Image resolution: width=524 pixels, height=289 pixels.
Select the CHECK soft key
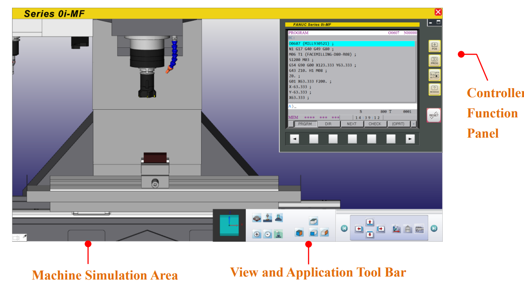click(375, 124)
